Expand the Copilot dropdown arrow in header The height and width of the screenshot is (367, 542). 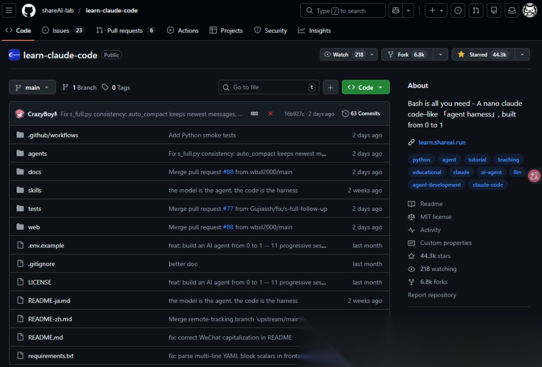408,11
